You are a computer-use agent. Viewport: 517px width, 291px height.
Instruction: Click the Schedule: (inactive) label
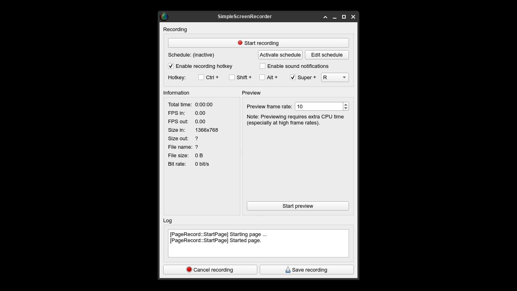point(191,55)
